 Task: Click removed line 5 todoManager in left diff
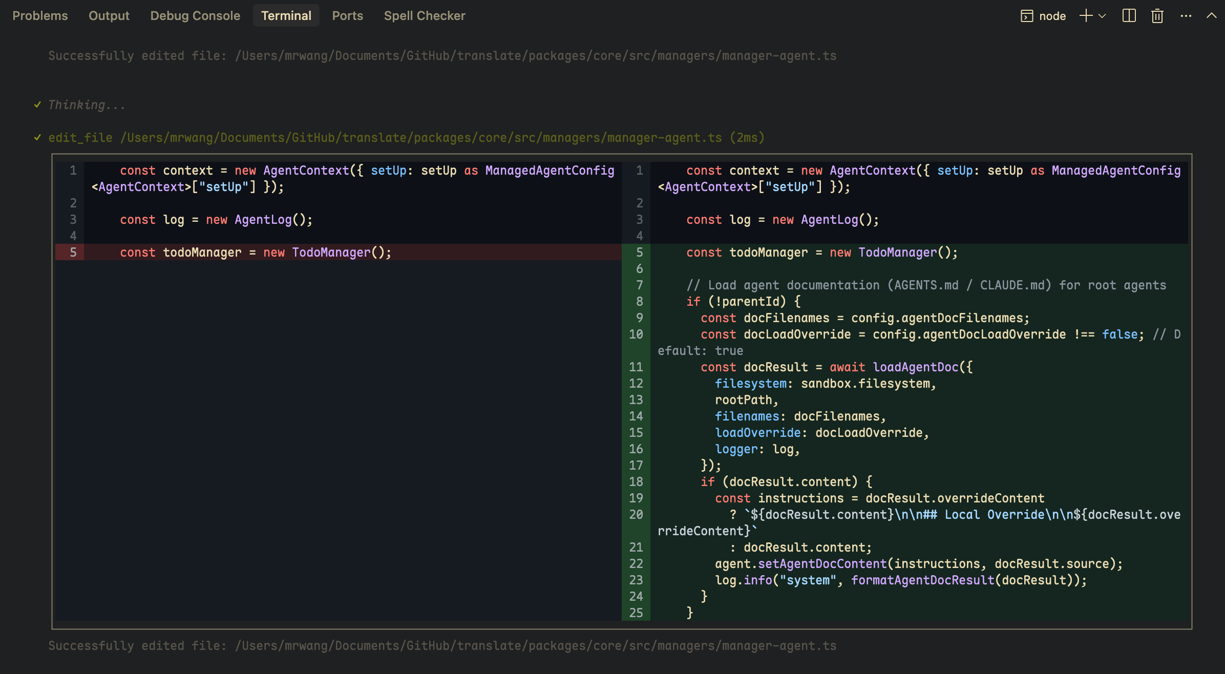[x=339, y=252]
